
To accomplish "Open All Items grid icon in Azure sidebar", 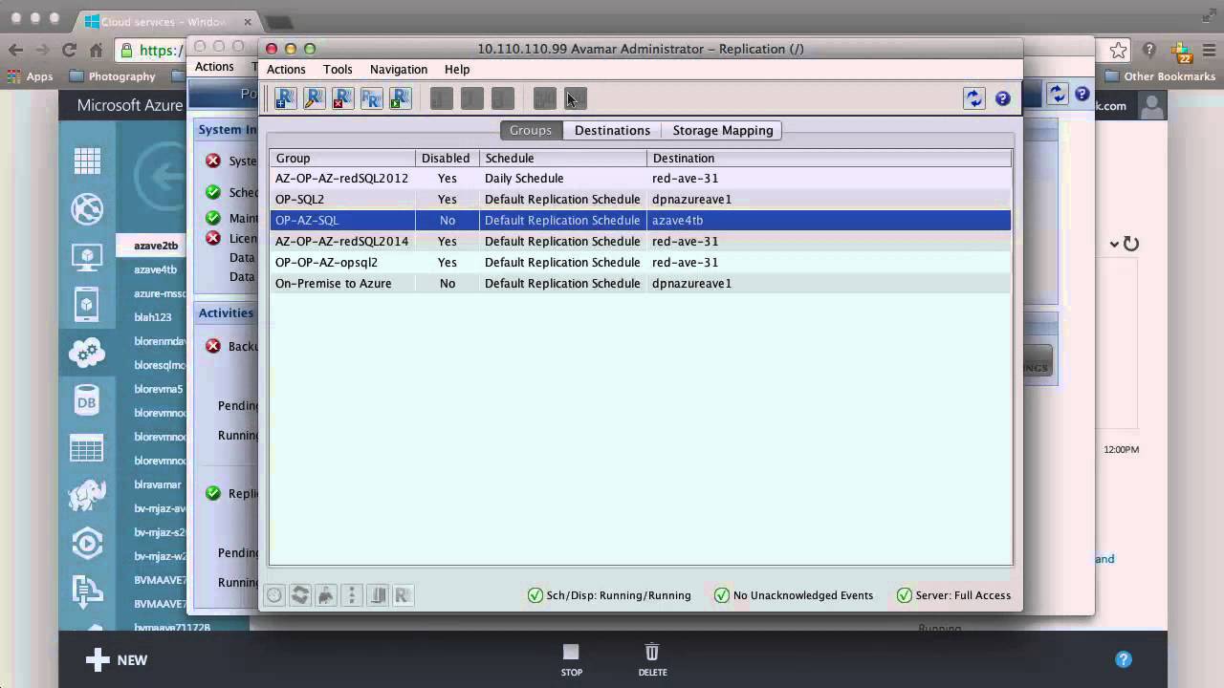I will point(87,161).
